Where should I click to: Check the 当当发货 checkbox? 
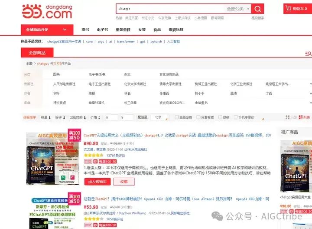[x=176, y=117]
